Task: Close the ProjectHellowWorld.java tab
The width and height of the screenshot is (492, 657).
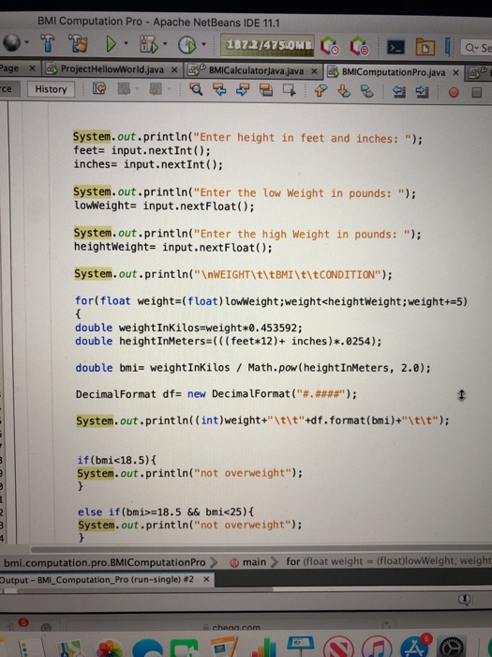Action: 174,70
